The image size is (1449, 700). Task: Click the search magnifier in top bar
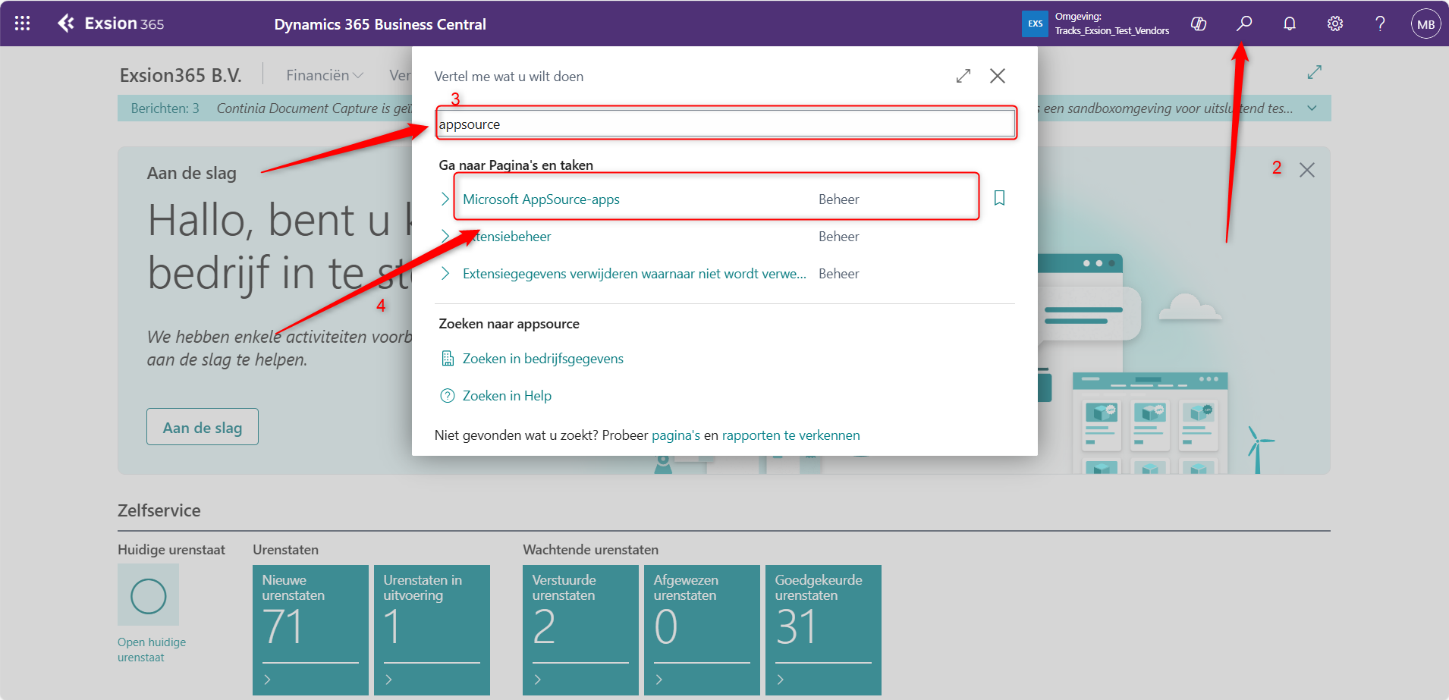click(x=1244, y=24)
